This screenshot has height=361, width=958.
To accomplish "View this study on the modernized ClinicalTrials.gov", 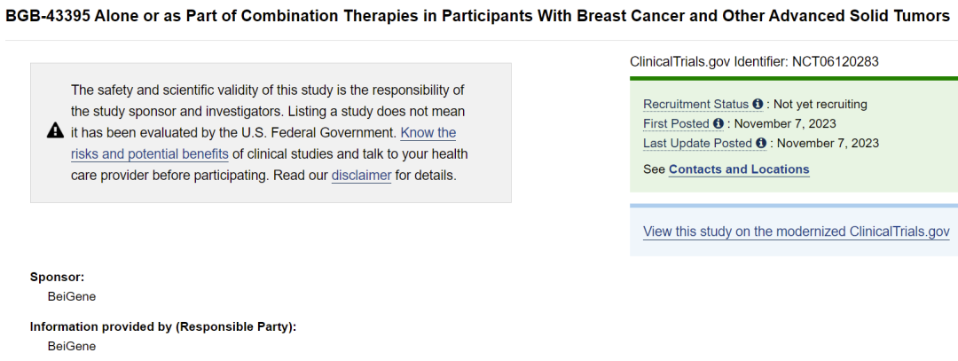I will pyautogui.click(x=796, y=232).
